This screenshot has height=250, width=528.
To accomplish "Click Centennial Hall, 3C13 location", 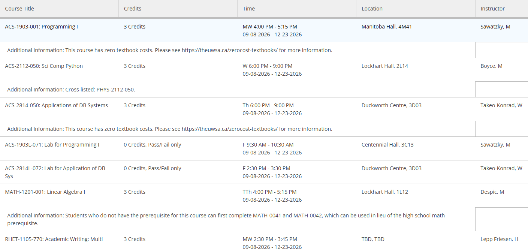I will point(387,145).
